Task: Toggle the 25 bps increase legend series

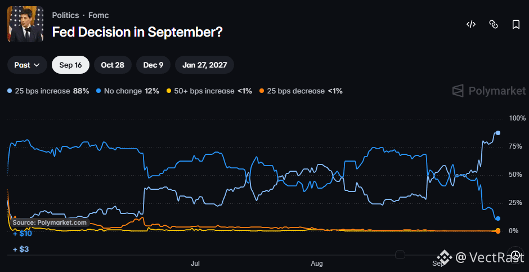Action: 48,91
